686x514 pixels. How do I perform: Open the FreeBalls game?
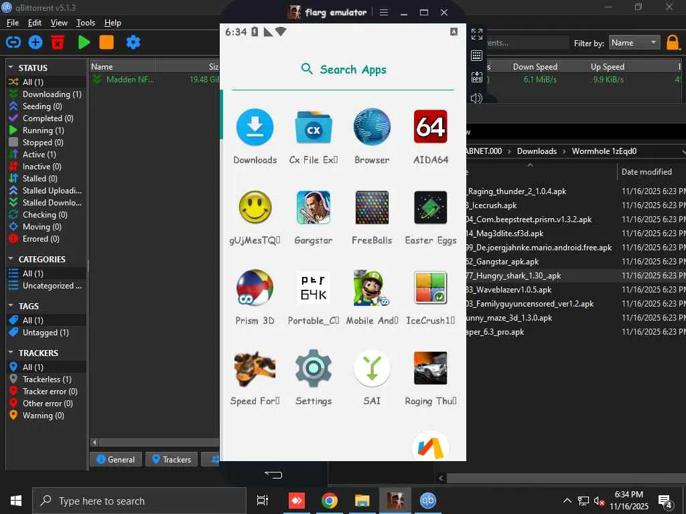tap(372, 207)
